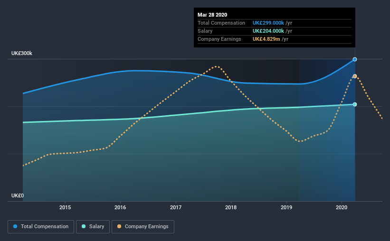390x241 pixels.
Task: Click the blue dot in Total Compensation legend
Action: (15, 226)
